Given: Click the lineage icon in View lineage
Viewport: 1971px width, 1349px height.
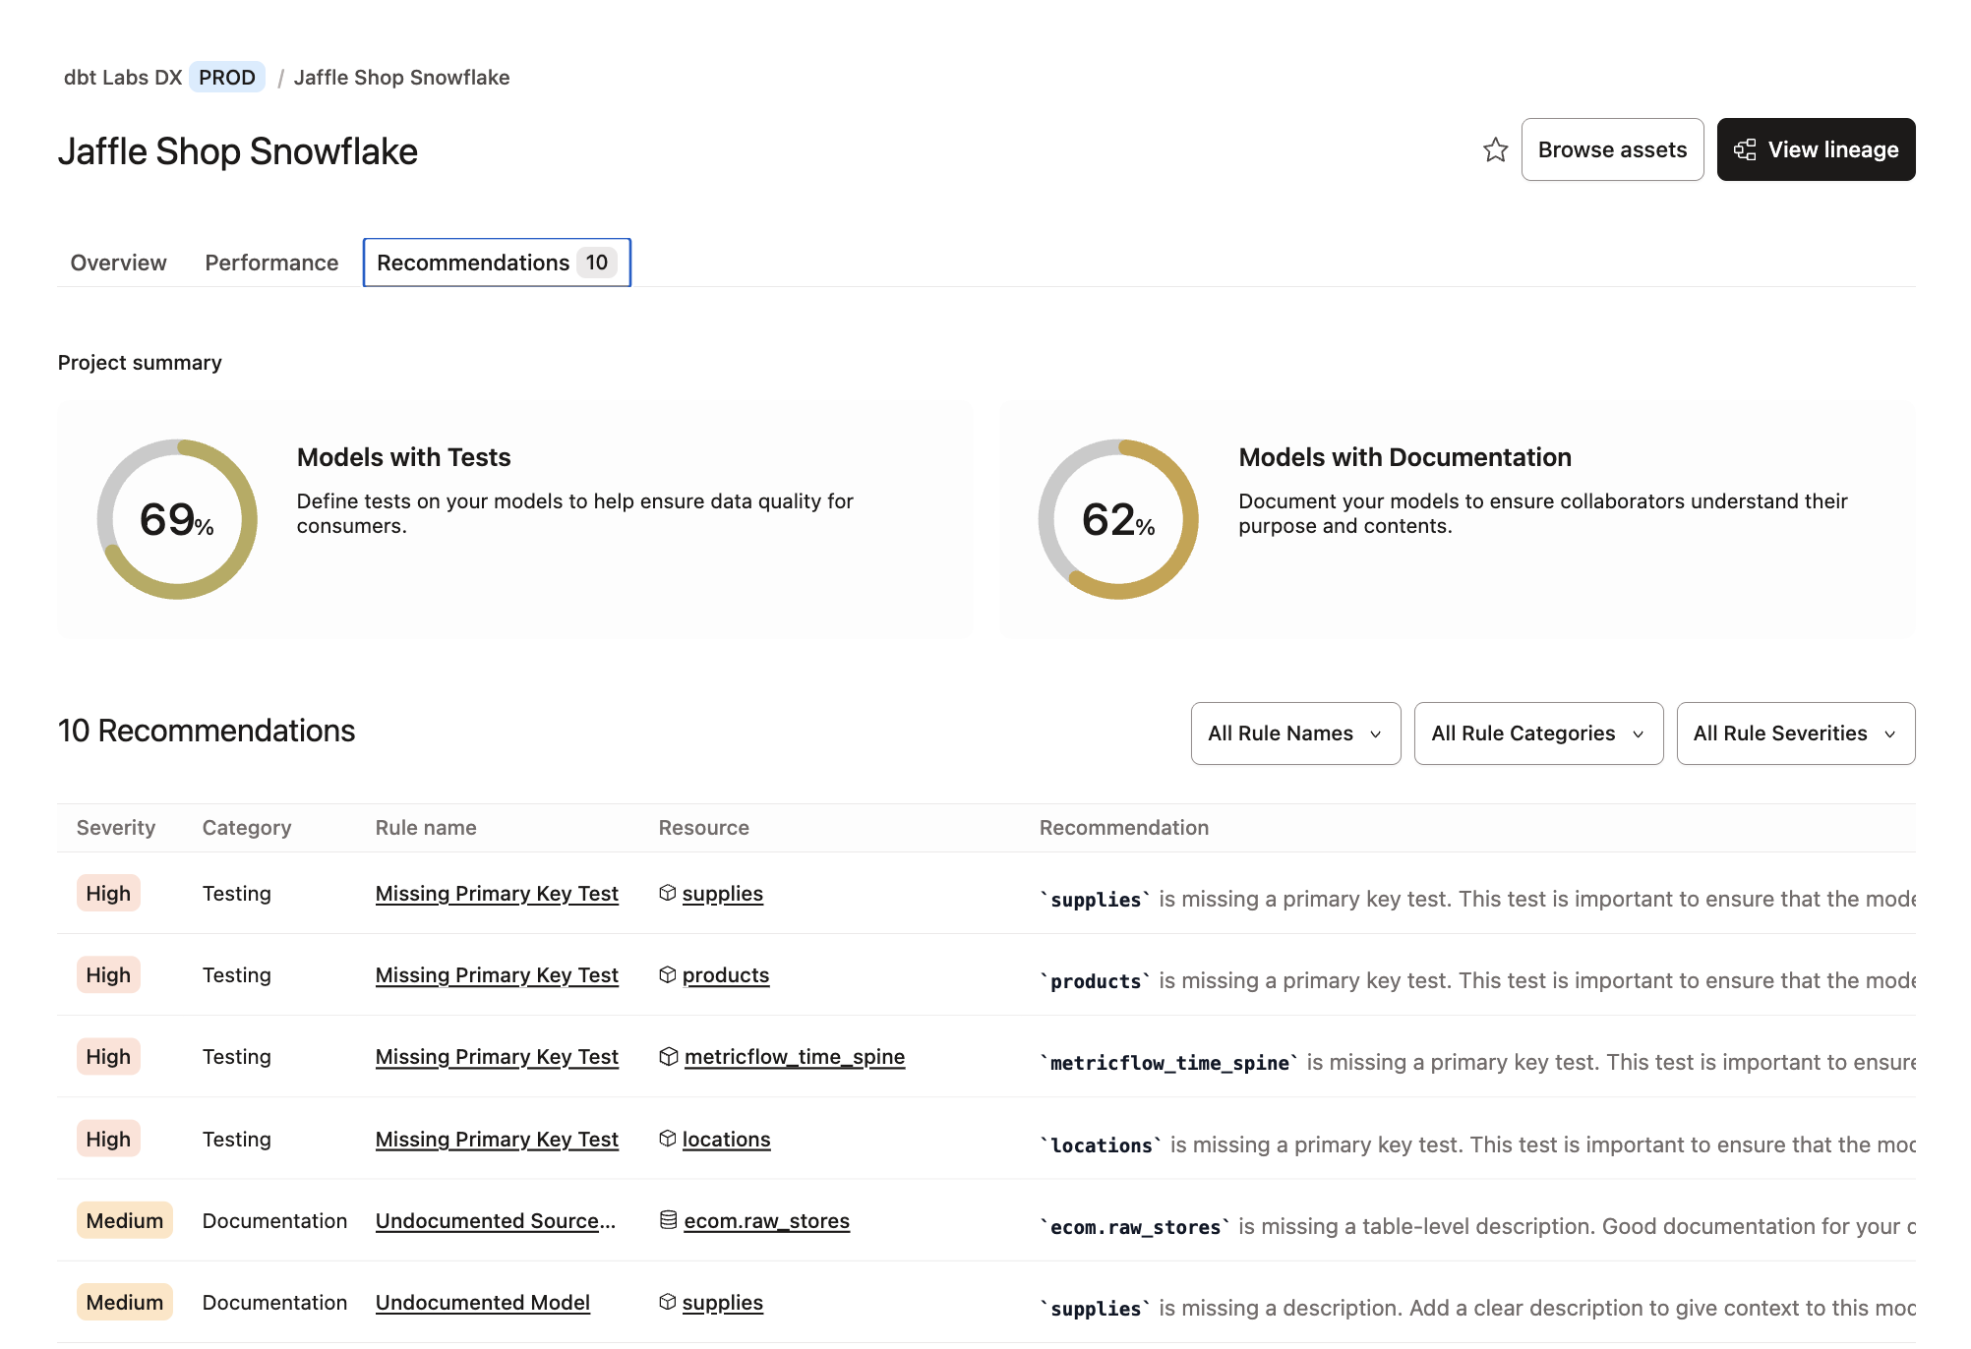Looking at the screenshot, I should [x=1745, y=149].
